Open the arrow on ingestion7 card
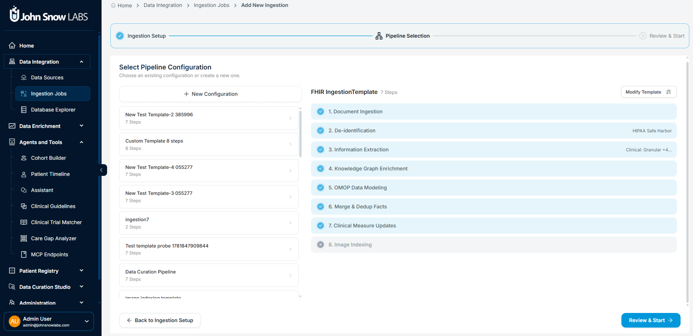The height and width of the screenshot is (336, 693). 291,223
